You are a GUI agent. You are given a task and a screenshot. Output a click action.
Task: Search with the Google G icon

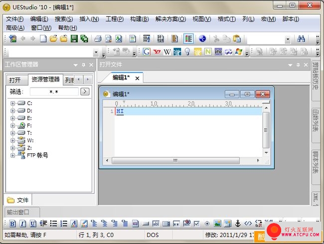pyautogui.click(x=147, y=51)
